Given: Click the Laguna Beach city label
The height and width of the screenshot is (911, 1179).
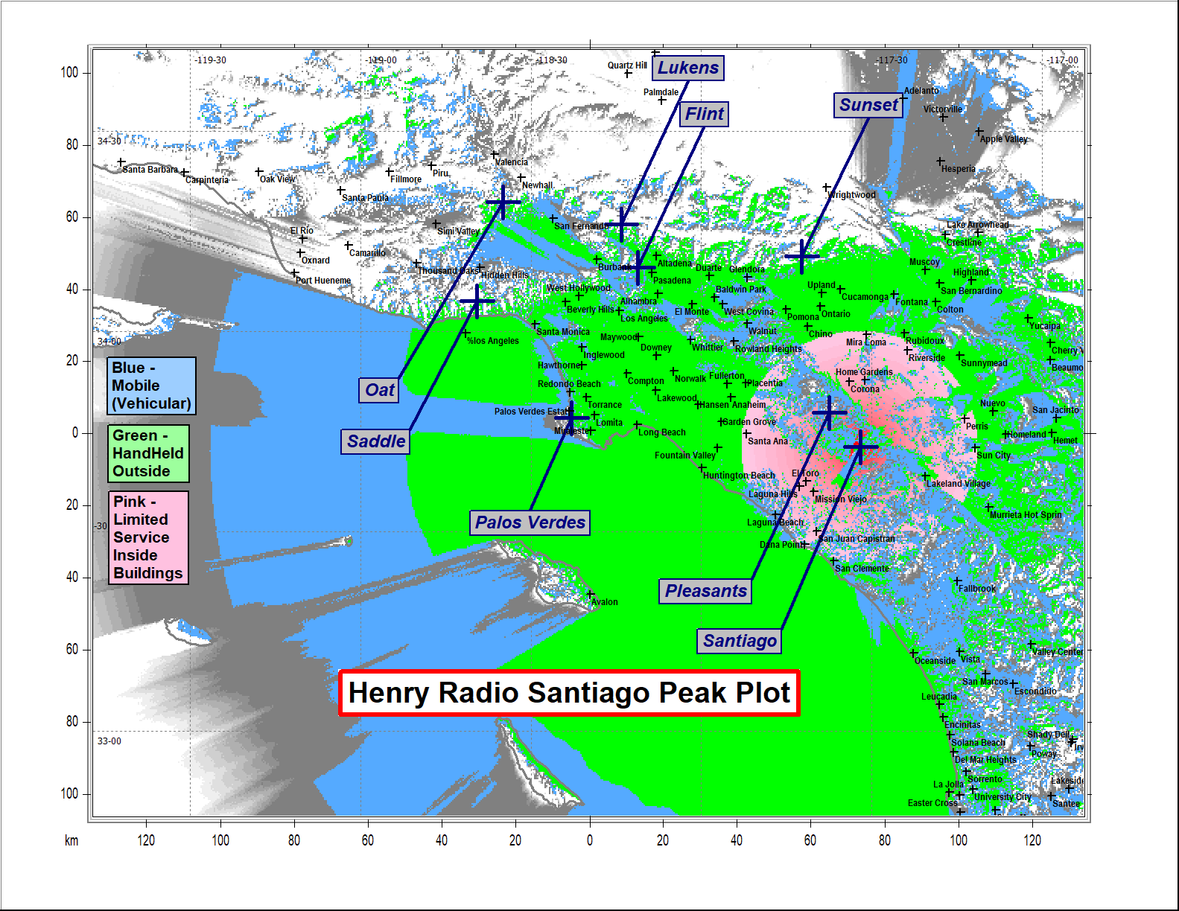Looking at the screenshot, I should 775,522.
